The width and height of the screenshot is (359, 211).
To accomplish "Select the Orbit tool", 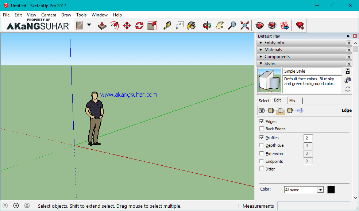I will (x=207, y=26).
